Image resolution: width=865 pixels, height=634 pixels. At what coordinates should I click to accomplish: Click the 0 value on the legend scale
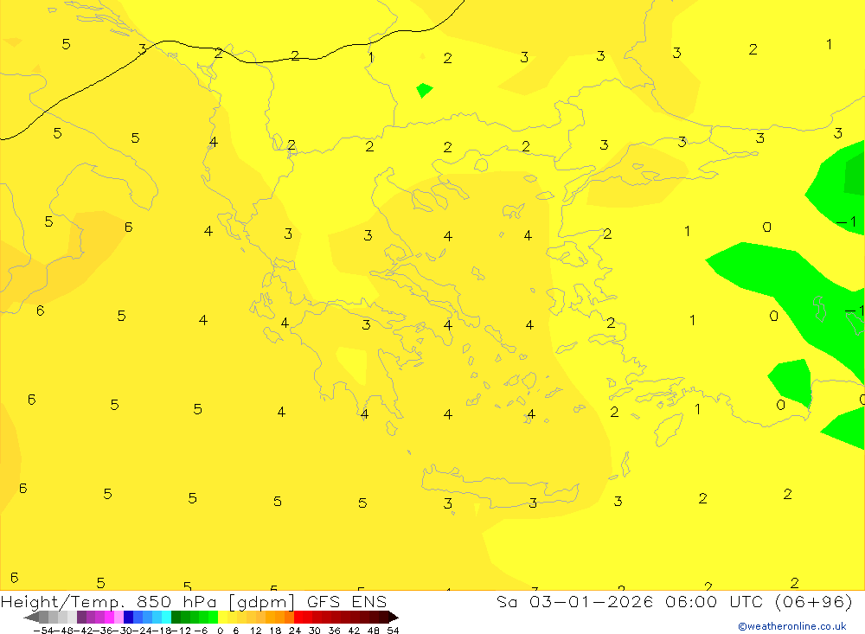[220, 631]
